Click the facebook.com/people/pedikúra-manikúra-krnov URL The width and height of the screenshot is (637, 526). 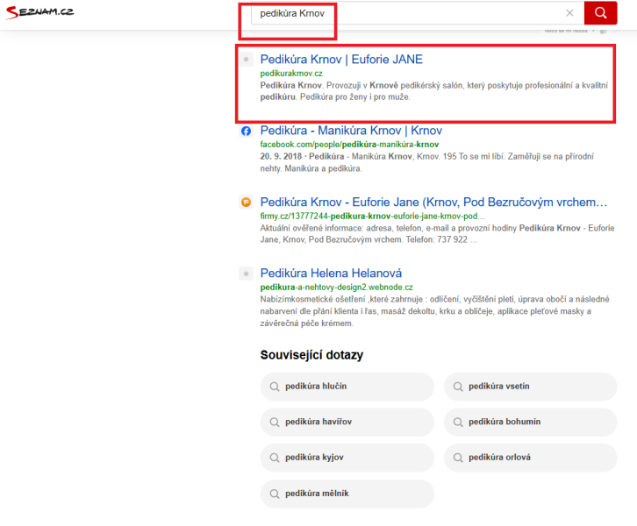point(349,145)
